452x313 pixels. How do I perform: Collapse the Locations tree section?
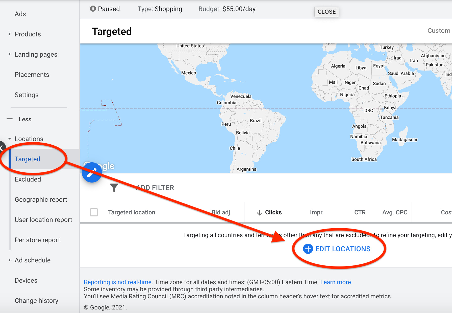10,139
